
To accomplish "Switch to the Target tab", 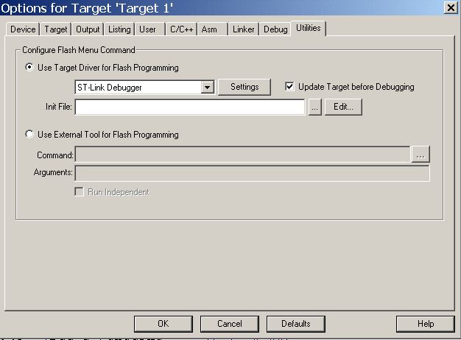I will 56,29.
